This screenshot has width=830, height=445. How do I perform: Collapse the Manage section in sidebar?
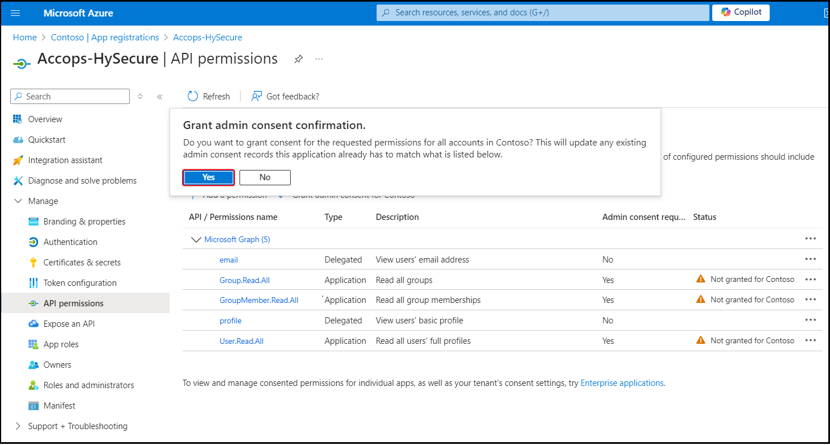tap(18, 201)
